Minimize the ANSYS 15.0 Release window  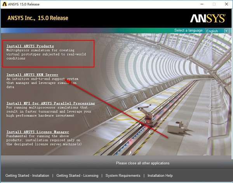coord(202,4)
